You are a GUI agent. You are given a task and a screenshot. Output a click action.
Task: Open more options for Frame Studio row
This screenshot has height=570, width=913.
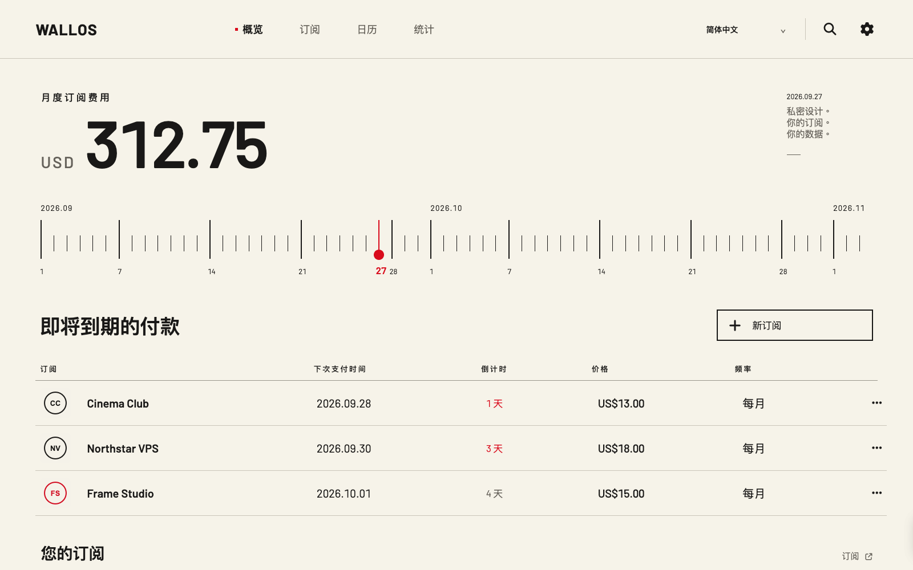[876, 493]
